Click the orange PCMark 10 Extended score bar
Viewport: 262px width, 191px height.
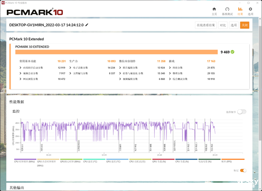point(116,52)
